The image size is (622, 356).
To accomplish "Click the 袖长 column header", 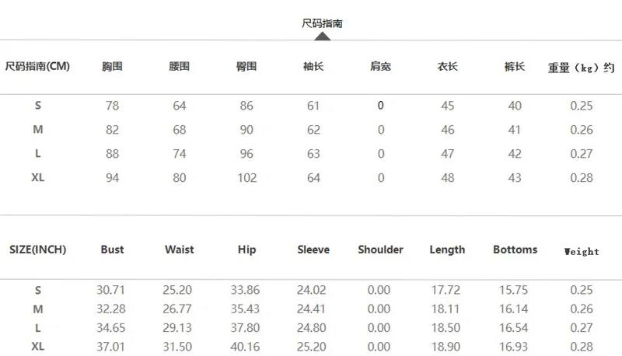I will [313, 67].
